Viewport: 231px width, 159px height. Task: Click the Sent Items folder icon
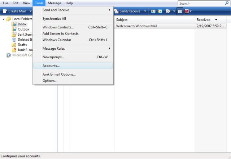point(14,35)
